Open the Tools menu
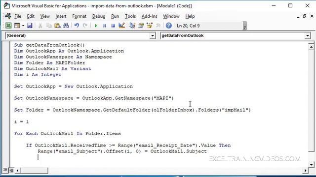 [130, 16]
